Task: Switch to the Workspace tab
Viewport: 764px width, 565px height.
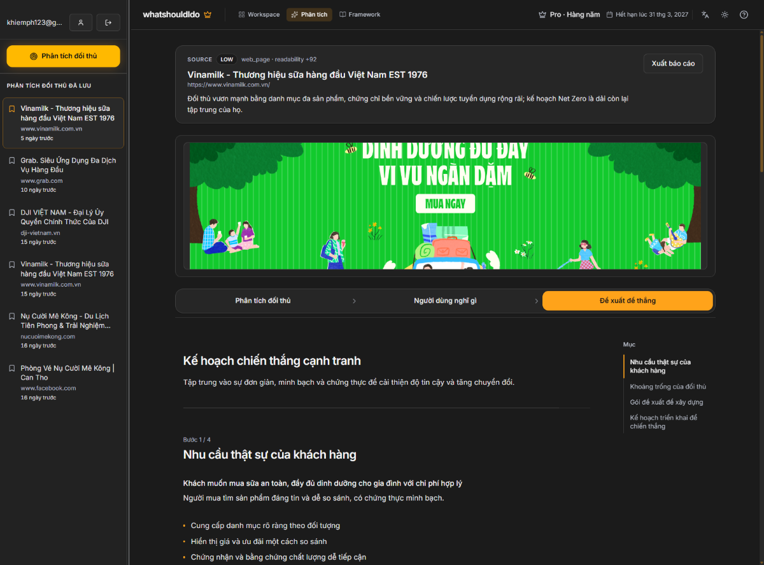Action: [259, 14]
